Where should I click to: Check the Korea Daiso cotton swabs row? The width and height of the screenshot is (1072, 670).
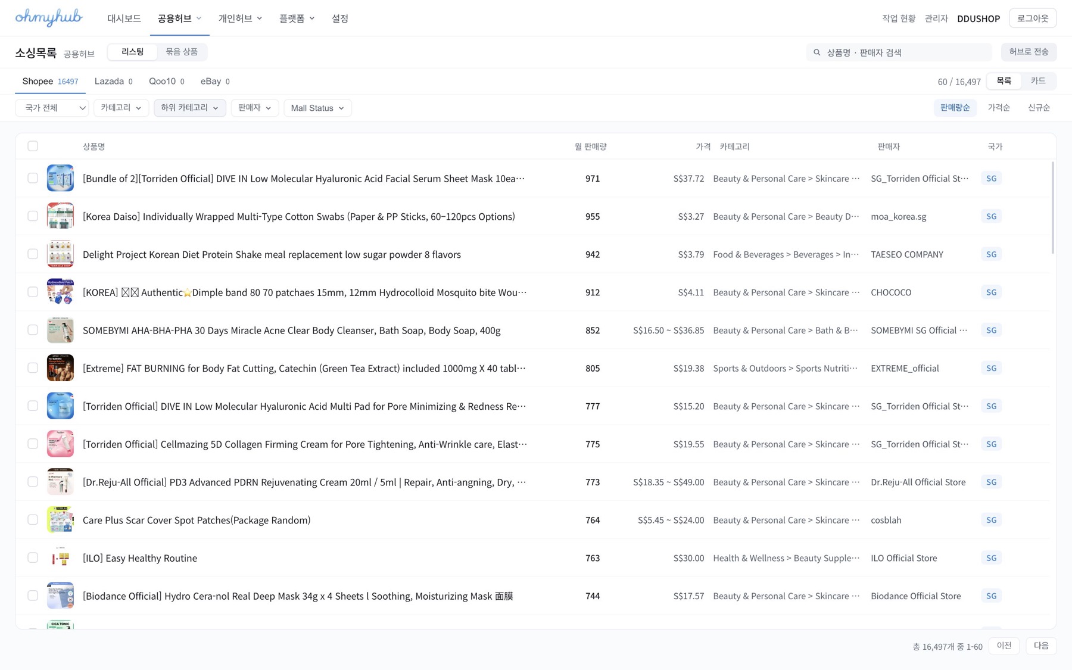click(x=33, y=216)
